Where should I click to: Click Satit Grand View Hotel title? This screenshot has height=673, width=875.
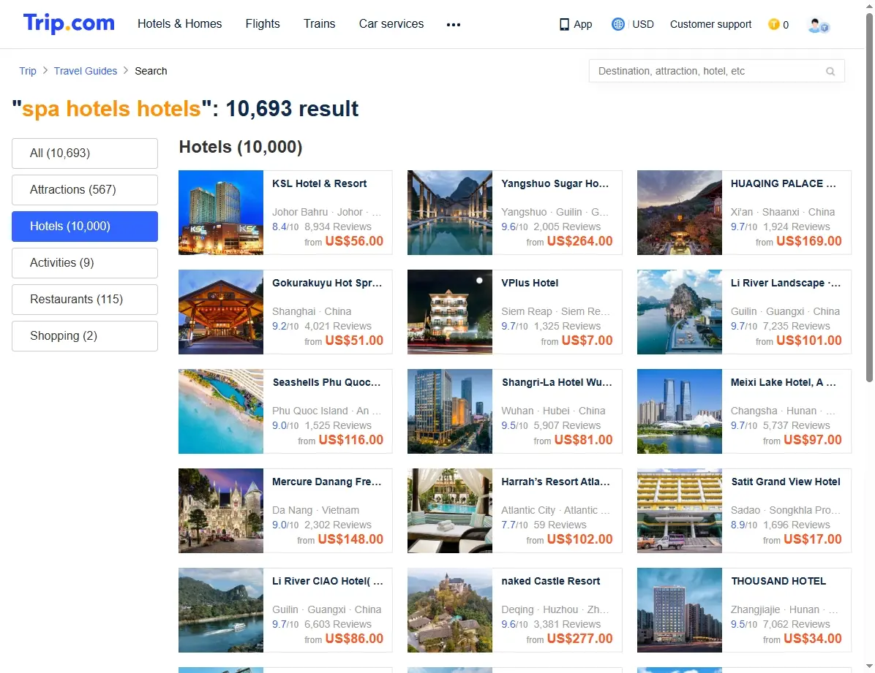point(785,482)
